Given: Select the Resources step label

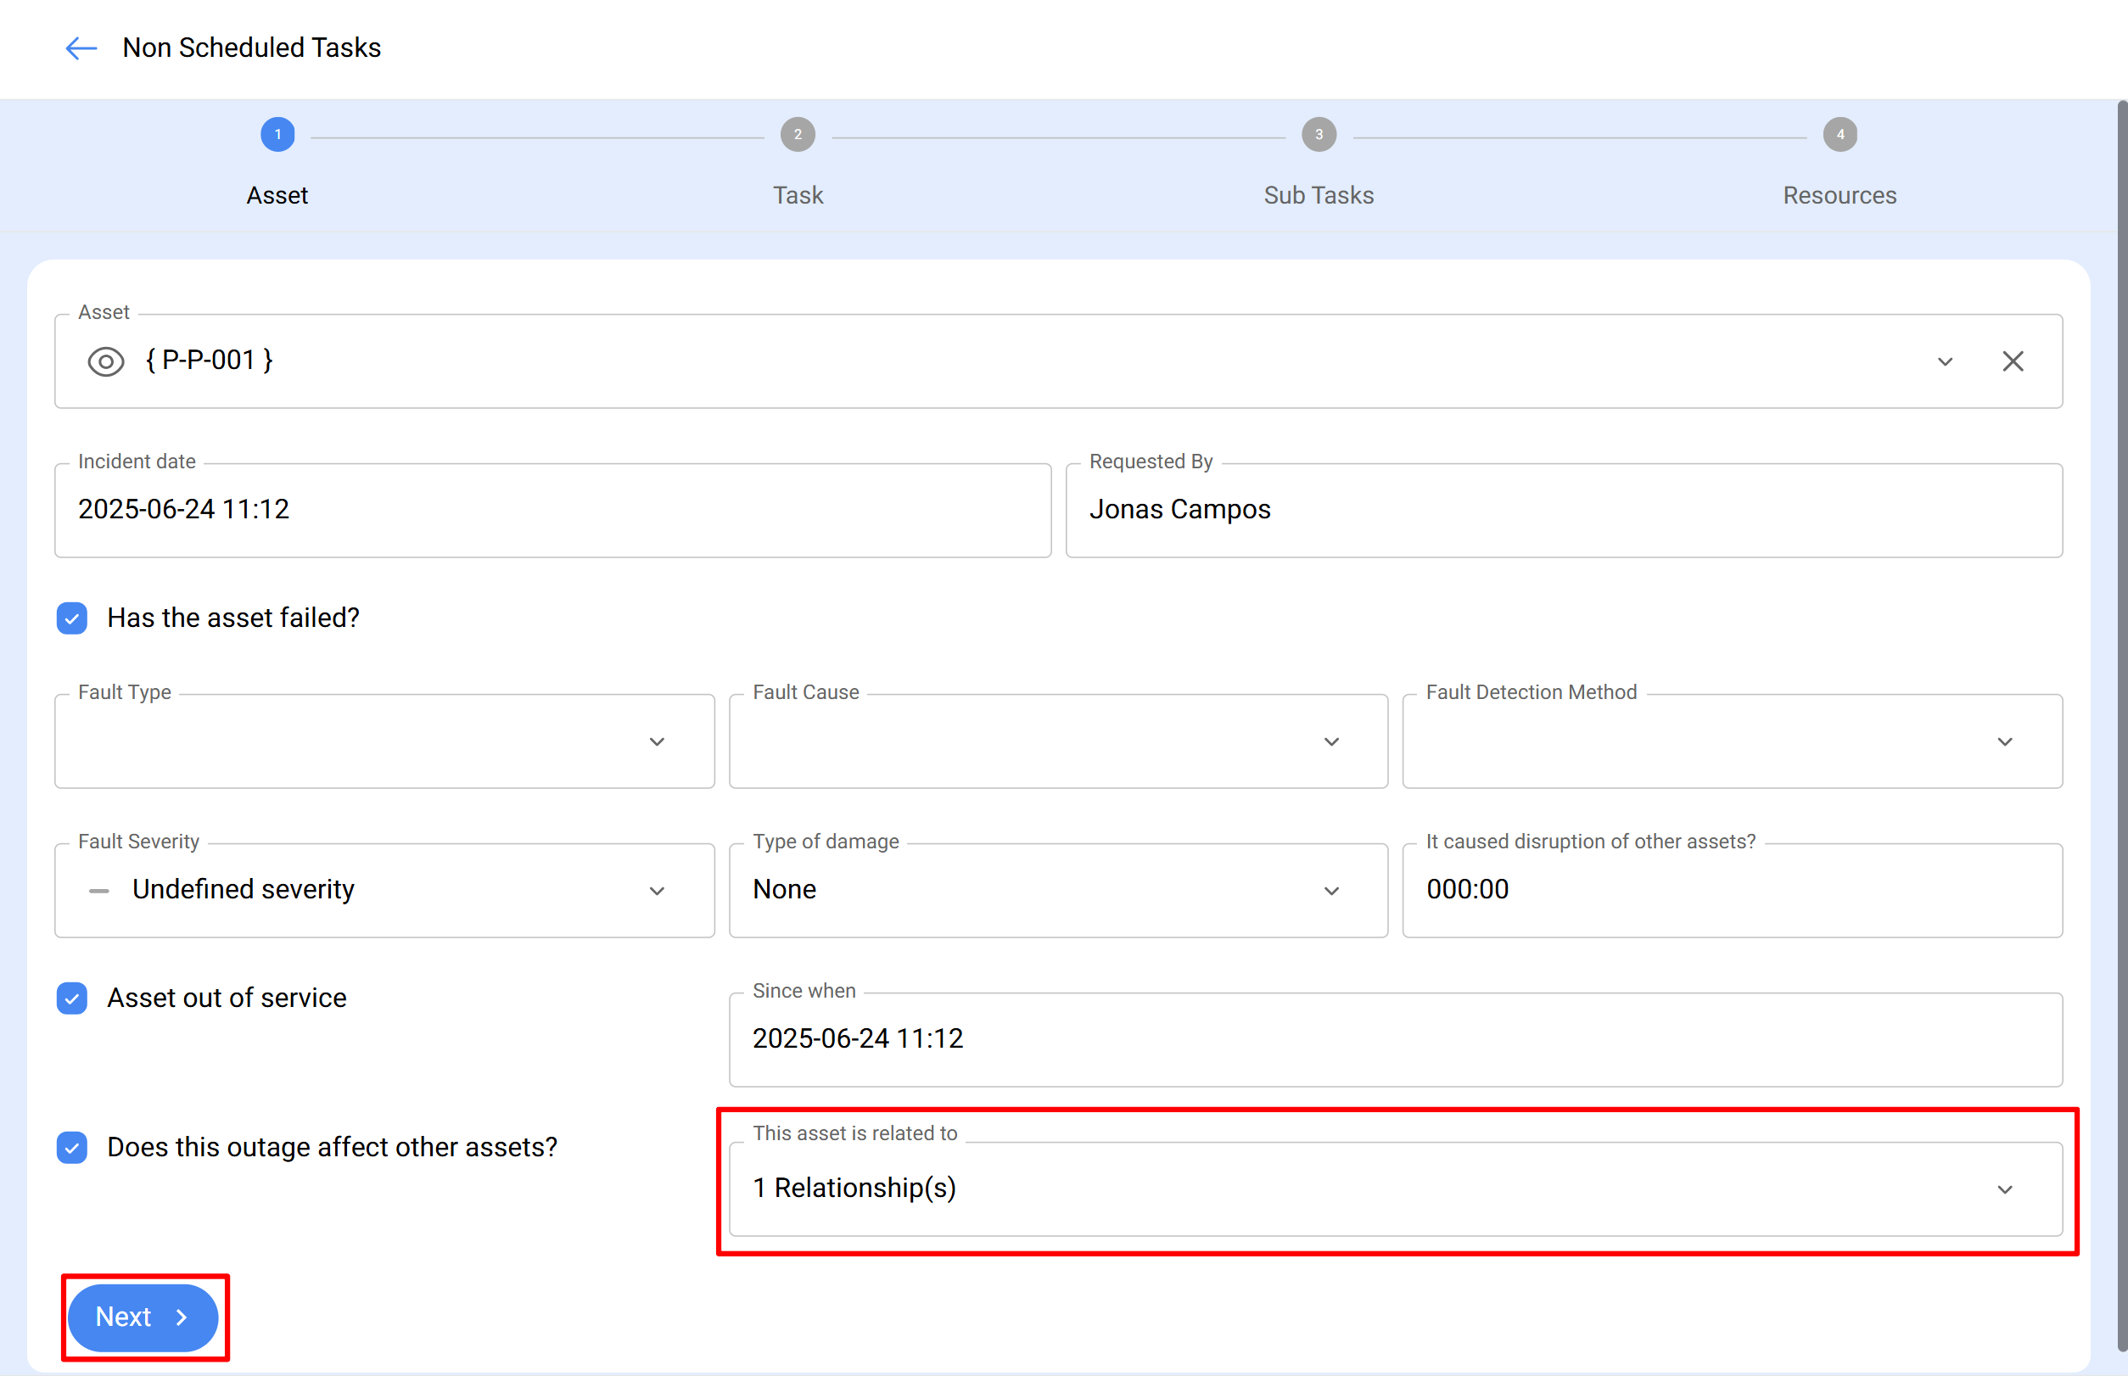Looking at the screenshot, I should (x=1840, y=195).
